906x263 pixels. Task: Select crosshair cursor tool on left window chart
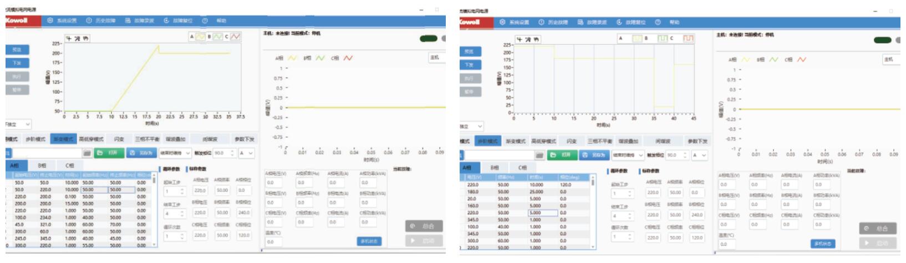pos(69,38)
